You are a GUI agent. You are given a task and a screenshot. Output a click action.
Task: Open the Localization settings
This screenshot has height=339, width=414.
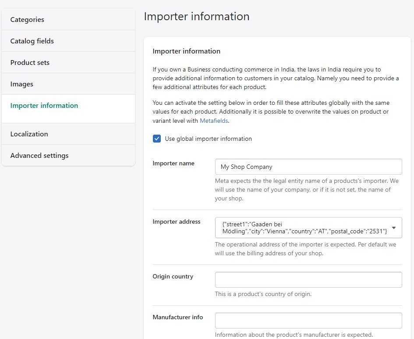click(29, 134)
